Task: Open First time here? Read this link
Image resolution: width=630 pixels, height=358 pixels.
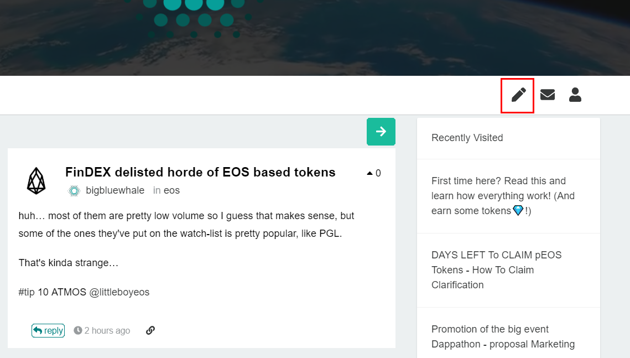Action: point(503,196)
